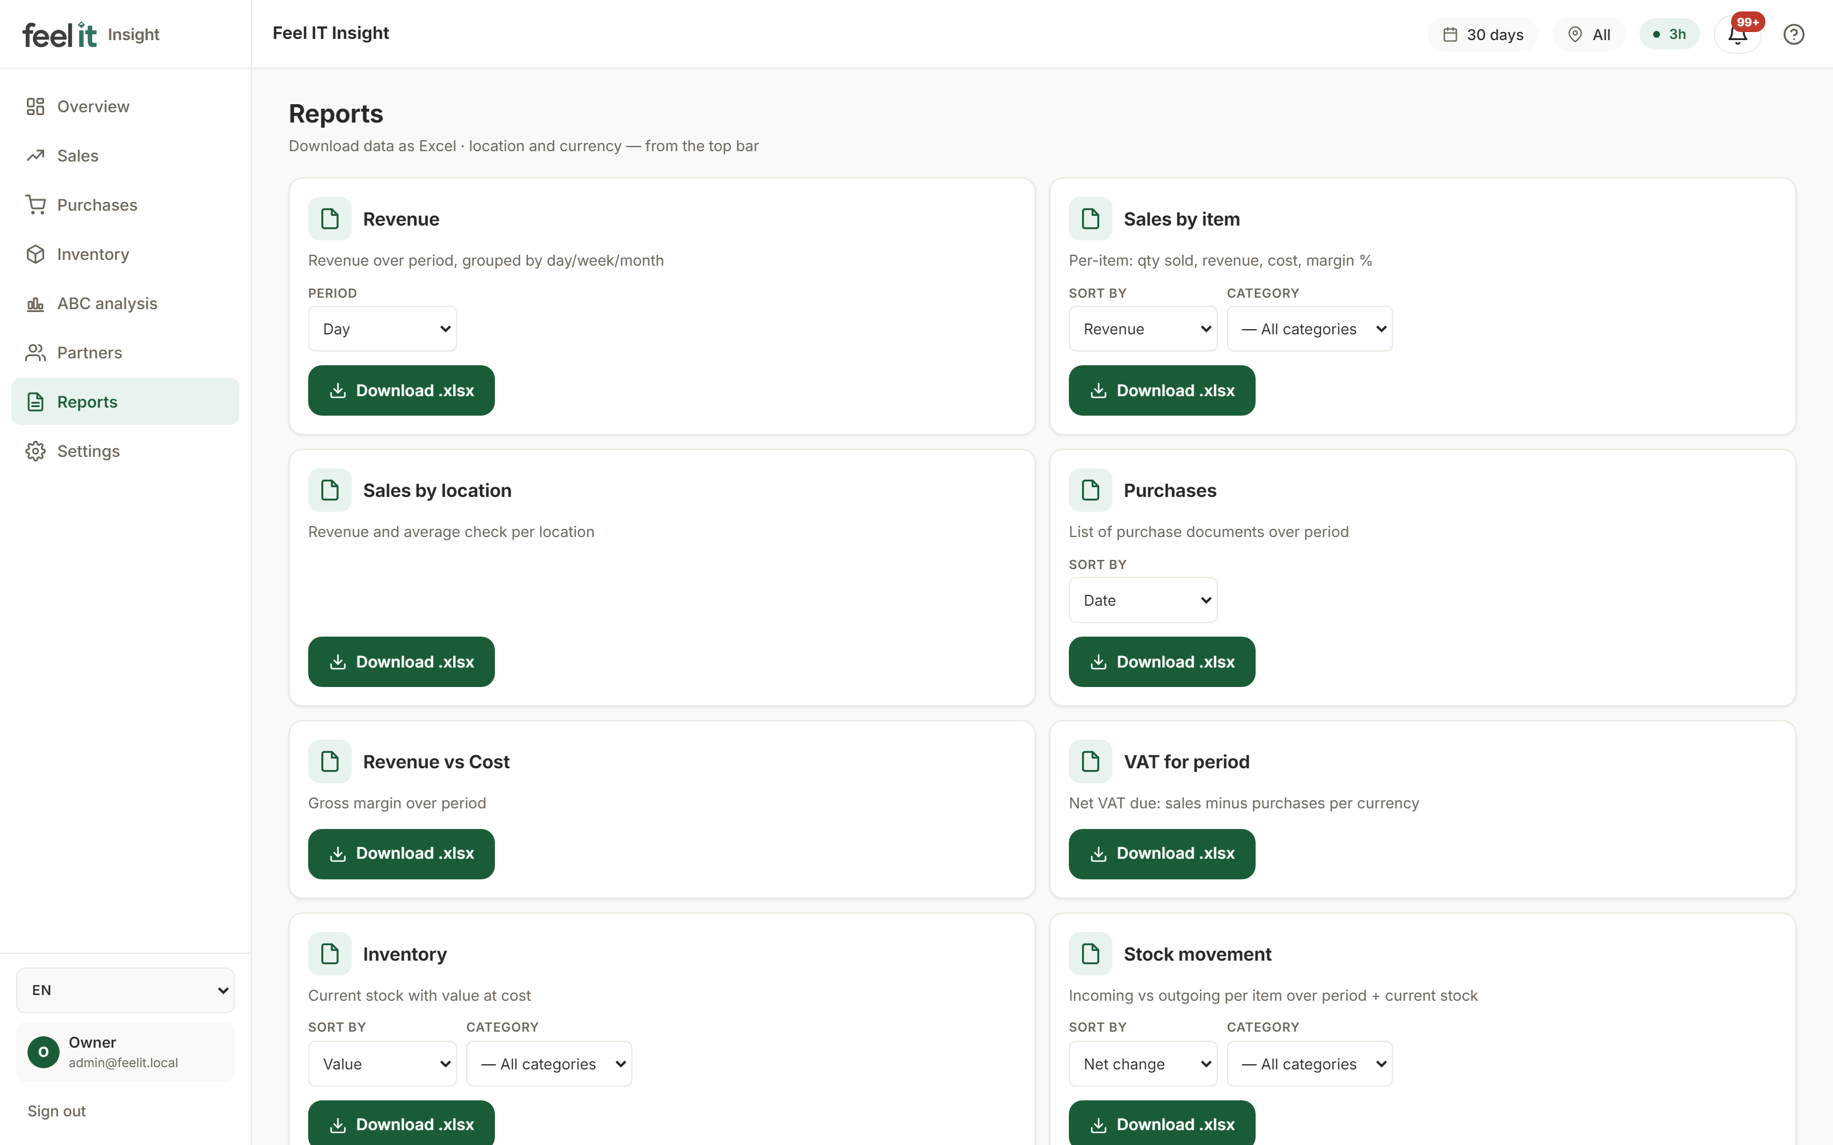Open Net change dropdown in Stock movement
This screenshot has width=1833, height=1145.
pos(1143,1063)
